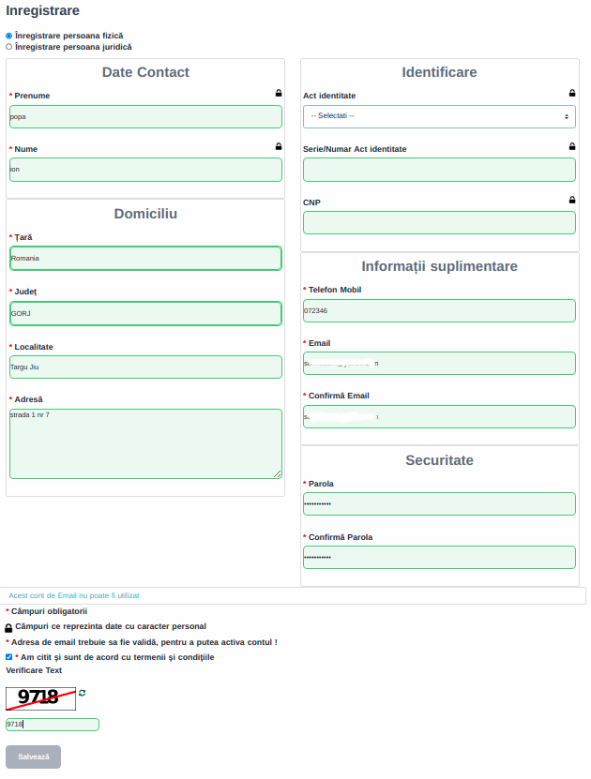Click the lock icon beside CNP
Image resolution: width=591 pixels, height=779 pixels.
(x=572, y=200)
